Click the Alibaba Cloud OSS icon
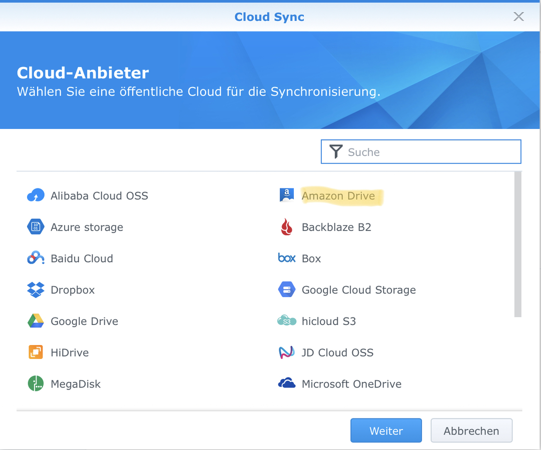 tap(36, 195)
